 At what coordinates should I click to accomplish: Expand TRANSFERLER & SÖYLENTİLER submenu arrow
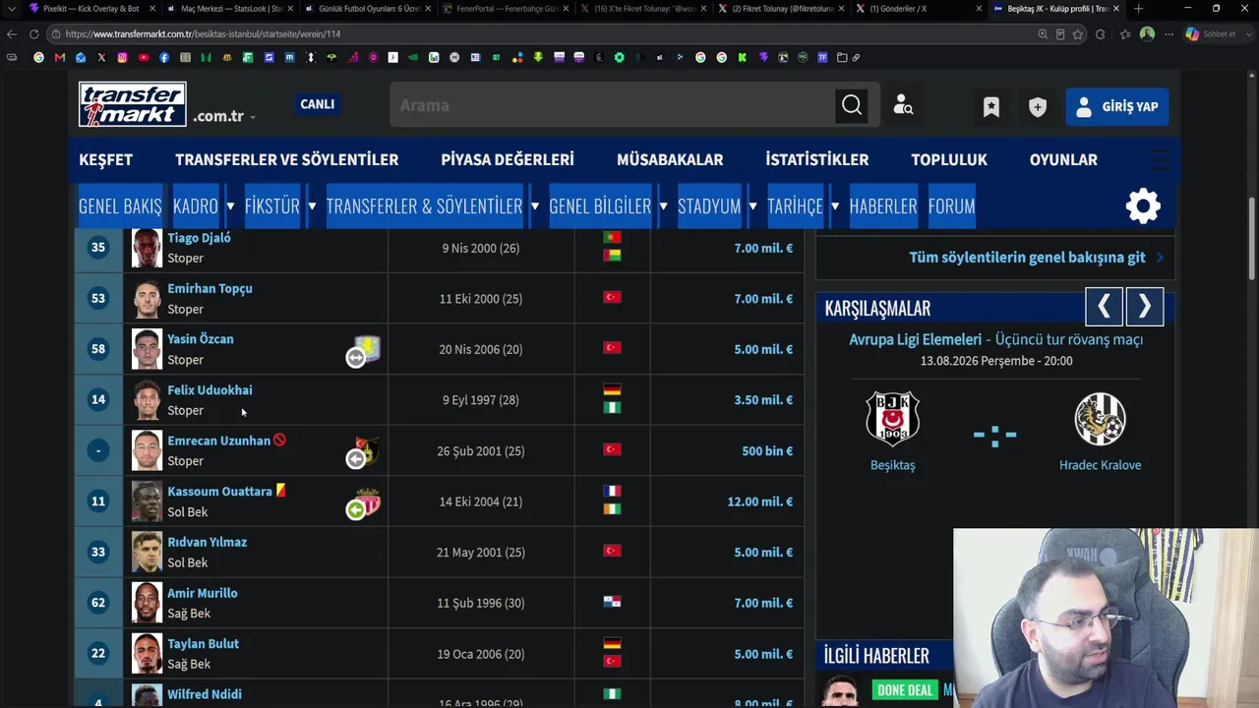(534, 206)
